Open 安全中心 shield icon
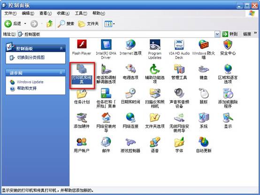This screenshot has width=260, height=195. tap(228, 47)
